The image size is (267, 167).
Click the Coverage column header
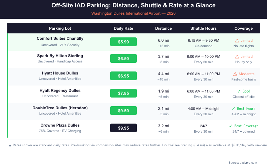pyautogui.click(x=244, y=28)
